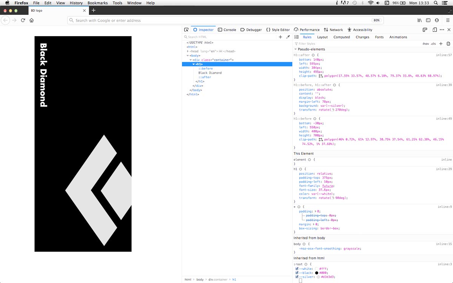Reload the current page
Screen dimensions: 453x283
(x=23, y=20)
